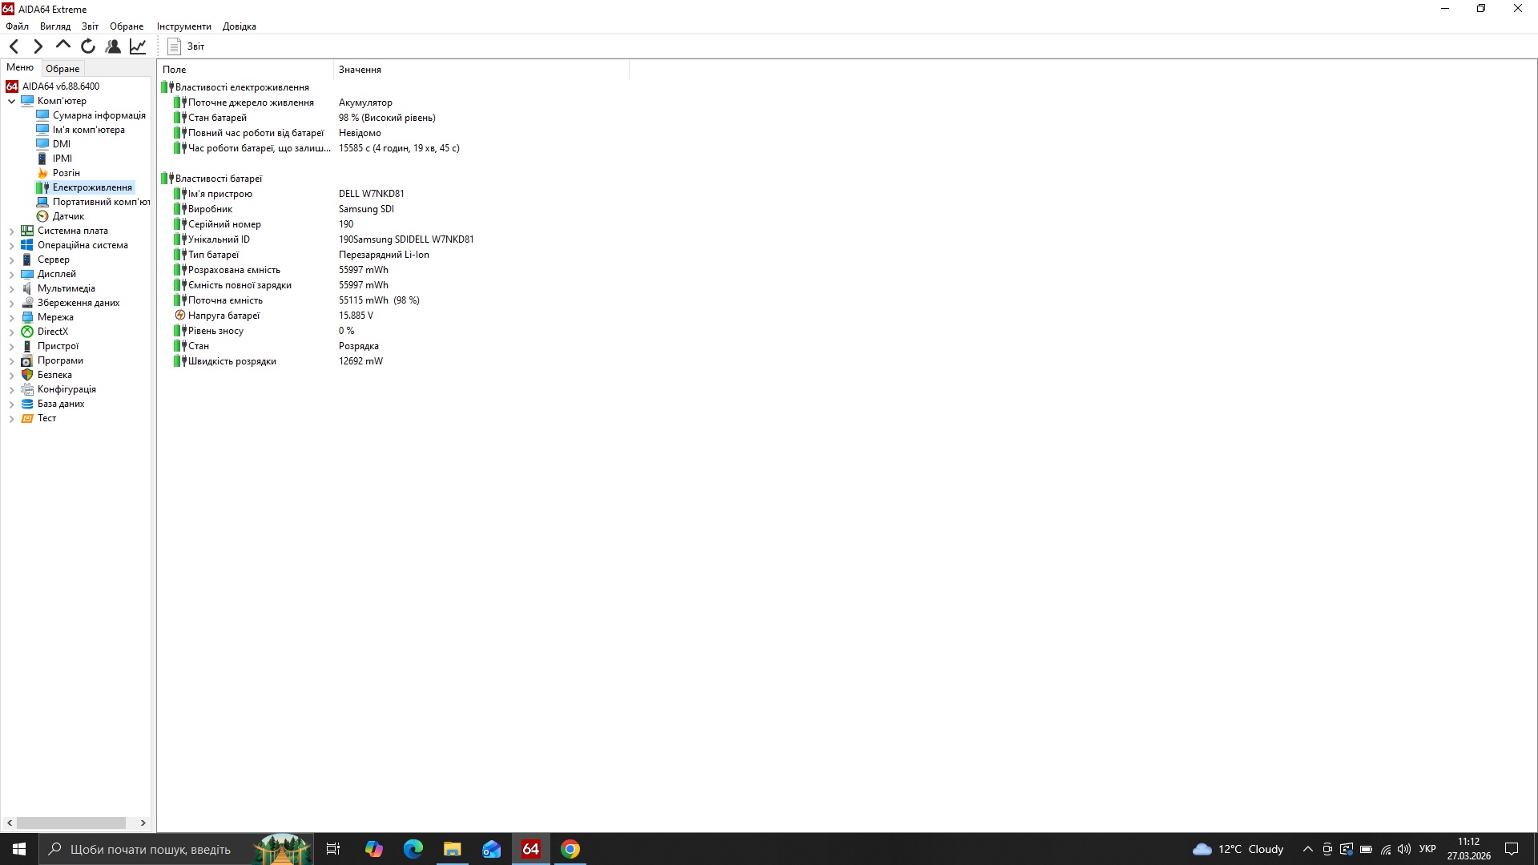
Task: Click the Значення column header
Action: pos(360,70)
